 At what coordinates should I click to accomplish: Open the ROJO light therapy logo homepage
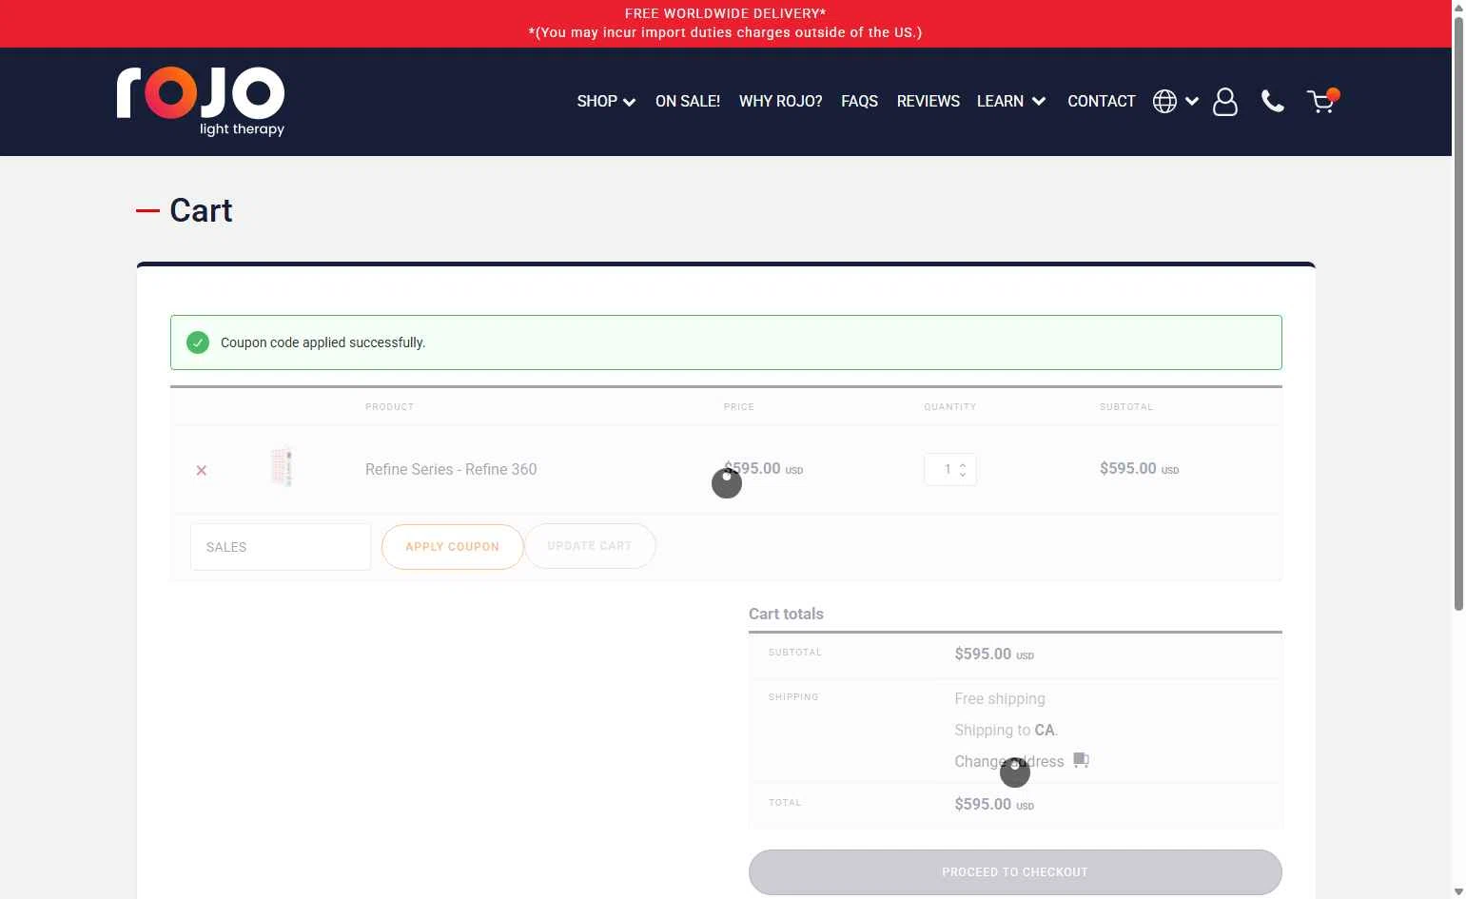click(201, 101)
